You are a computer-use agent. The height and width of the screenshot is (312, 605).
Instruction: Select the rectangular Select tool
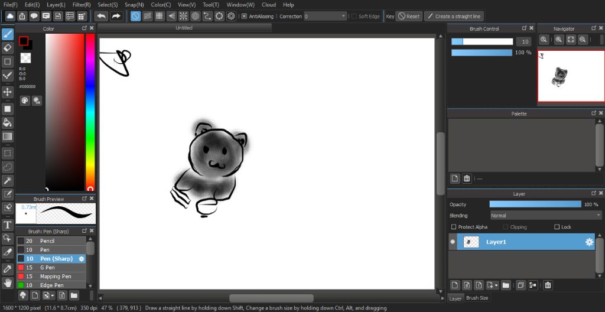point(7,153)
